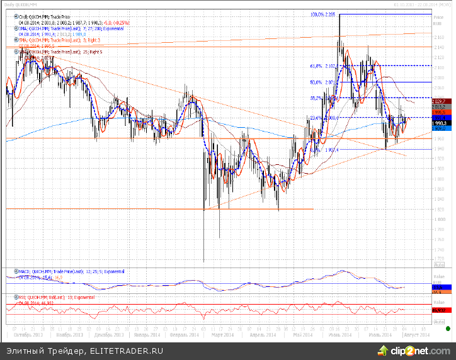This screenshot has width=456, height=360.
Task: Select the 100,0% 2 205 Fibonacci level
Action: coord(322,14)
